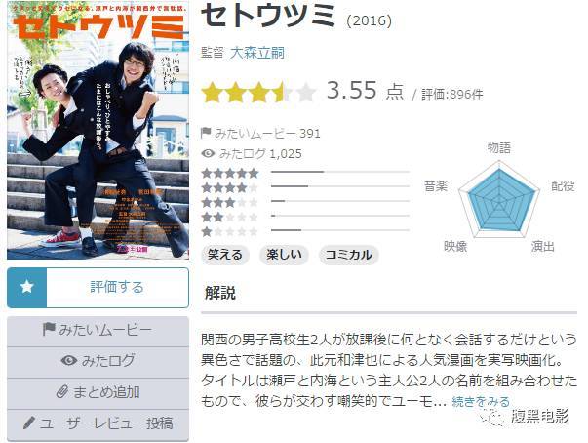Click the one-star rating distribution row
The width and height of the screenshot is (588, 443).
point(305,231)
